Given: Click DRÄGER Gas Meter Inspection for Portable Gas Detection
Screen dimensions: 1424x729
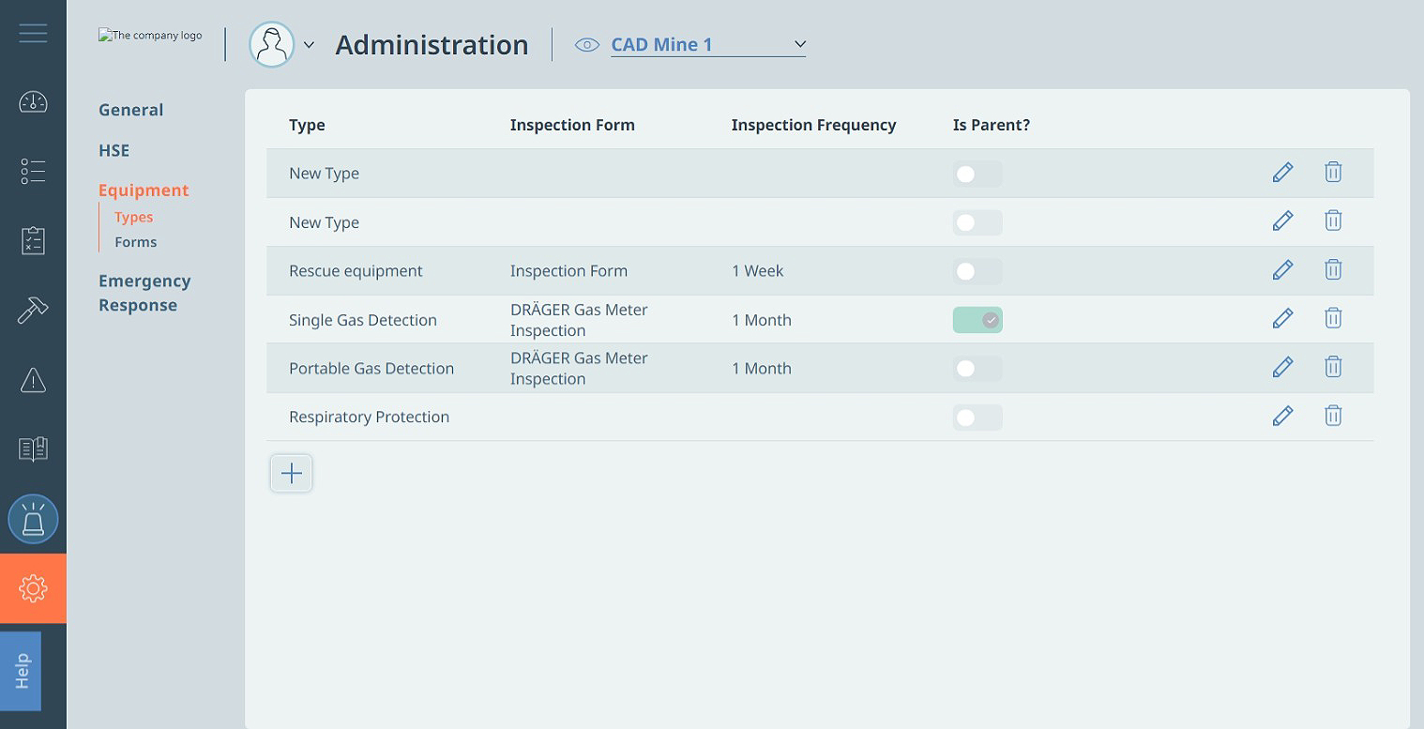Looking at the screenshot, I should coord(579,369).
